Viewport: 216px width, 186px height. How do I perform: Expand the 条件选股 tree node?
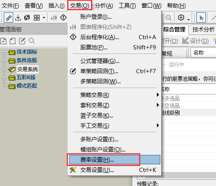click(4, 61)
